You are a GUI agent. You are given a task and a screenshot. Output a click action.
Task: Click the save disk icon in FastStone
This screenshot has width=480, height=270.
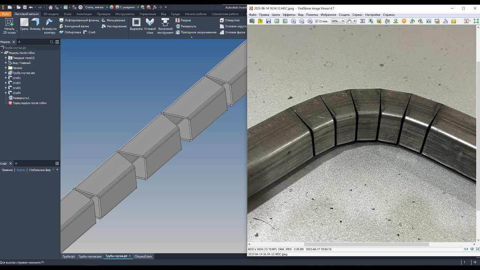tap(268, 21)
